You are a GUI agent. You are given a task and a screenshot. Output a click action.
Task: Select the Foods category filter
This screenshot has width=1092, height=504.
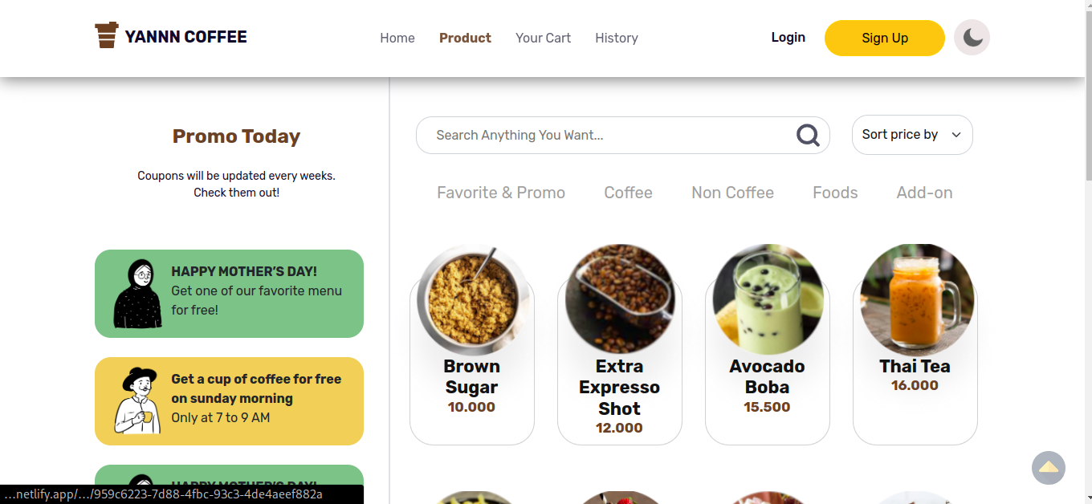tap(835, 193)
